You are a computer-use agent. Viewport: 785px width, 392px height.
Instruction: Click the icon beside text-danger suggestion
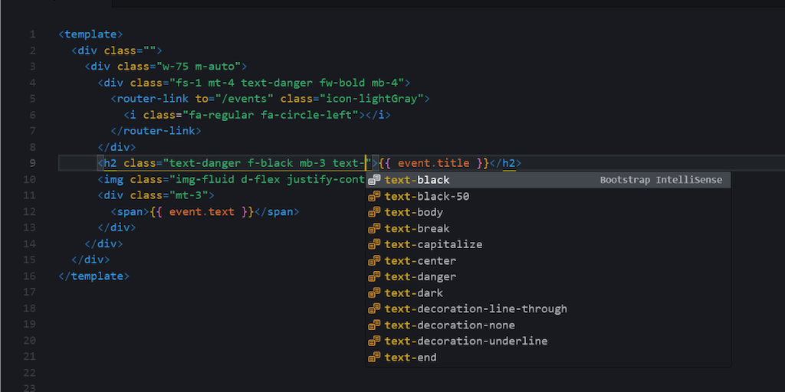(x=374, y=276)
